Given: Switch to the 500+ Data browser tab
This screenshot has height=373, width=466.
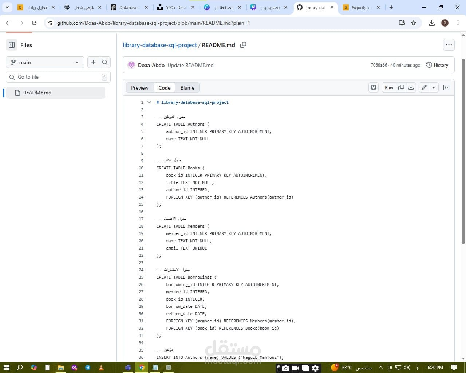Looking at the screenshot, I should [x=177, y=7].
